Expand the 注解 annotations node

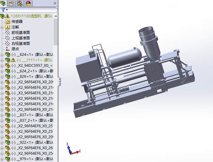(2, 27)
